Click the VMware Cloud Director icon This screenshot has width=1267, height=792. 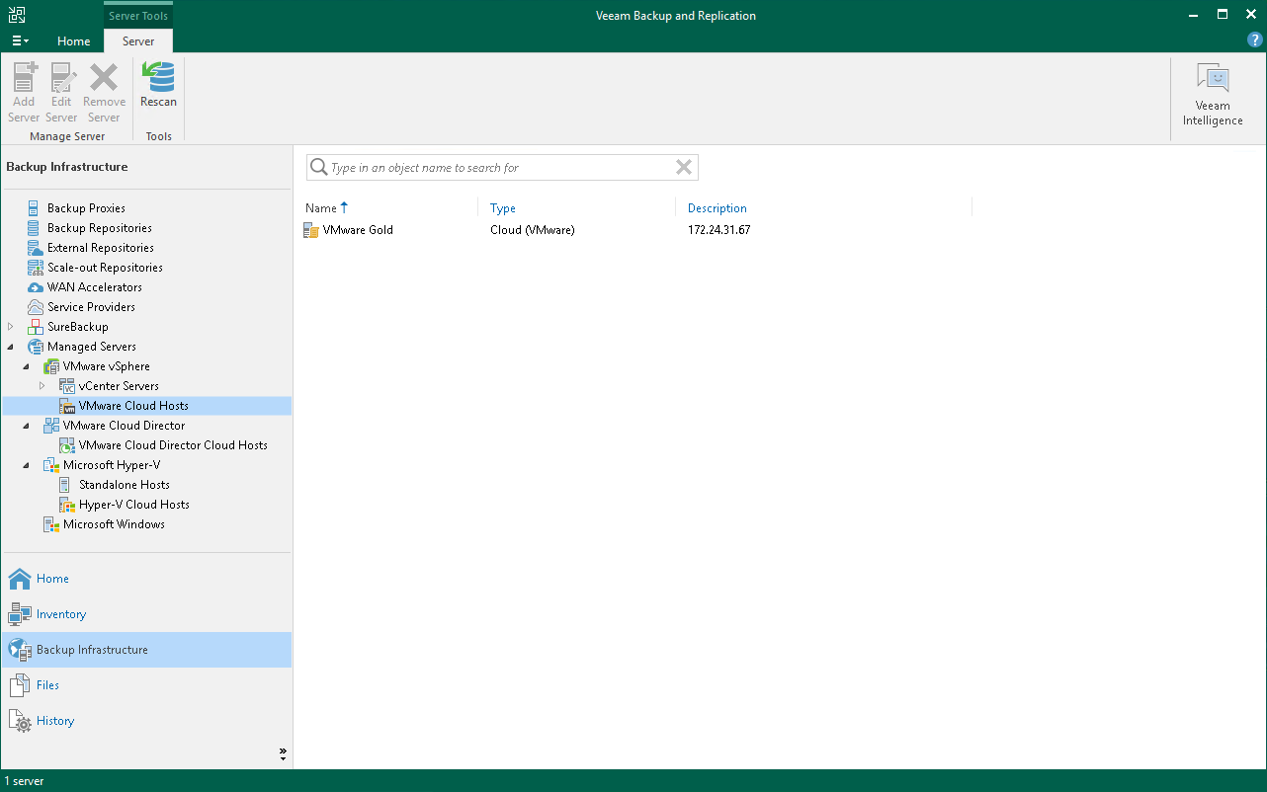(51, 426)
